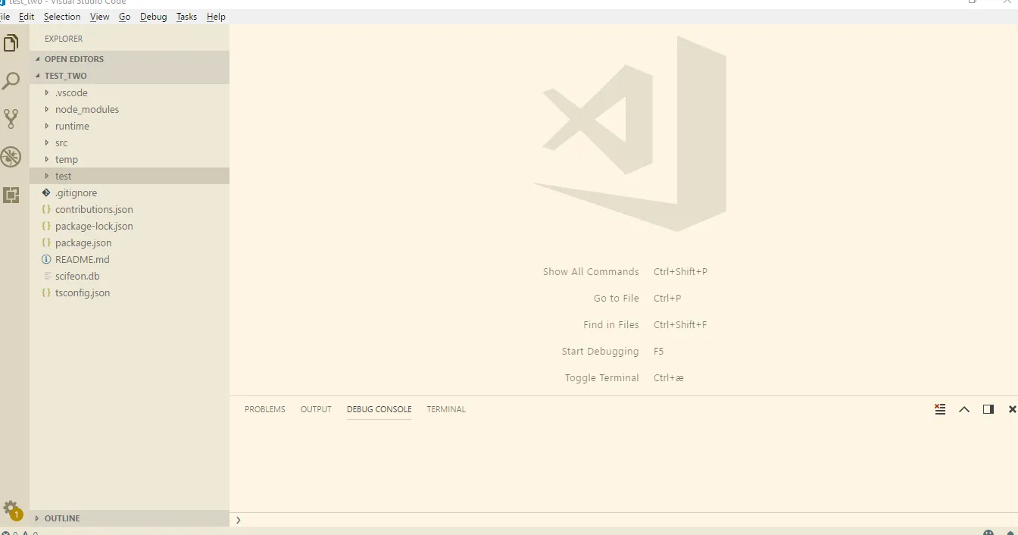Viewport: 1018px width, 535px height.
Task: Open the Debug view icon
Action: [11, 157]
